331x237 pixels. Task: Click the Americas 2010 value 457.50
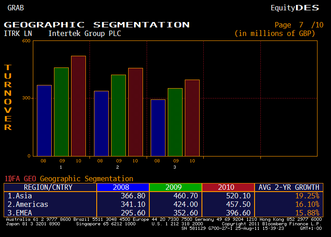point(239,204)
